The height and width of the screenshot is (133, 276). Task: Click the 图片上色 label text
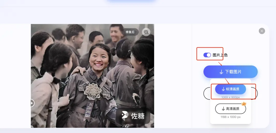click(x=220, y=55)
